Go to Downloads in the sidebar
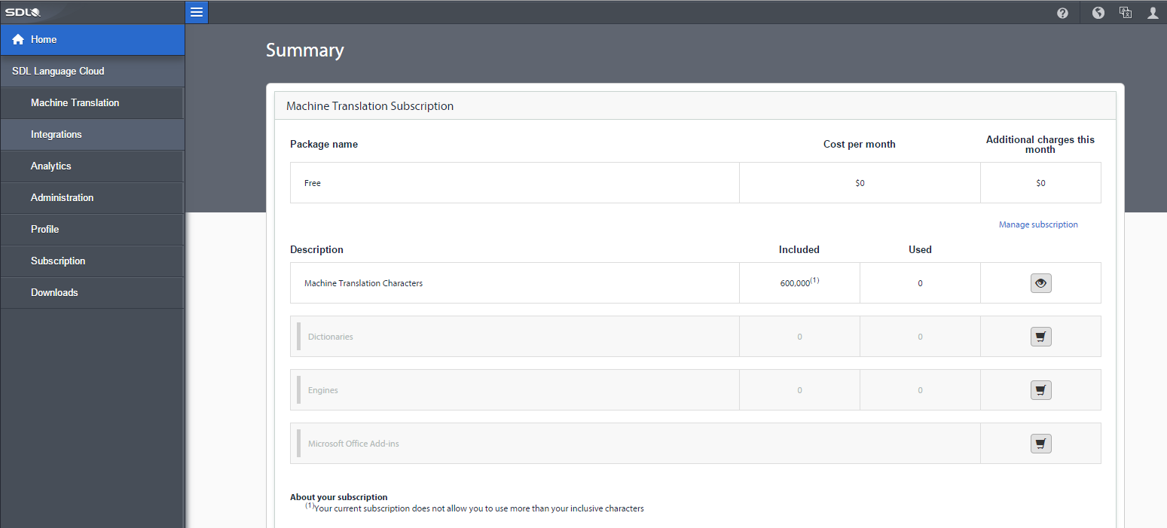Image resolution: width=1167 pixels, height=528 pixels. pos(54,293)
